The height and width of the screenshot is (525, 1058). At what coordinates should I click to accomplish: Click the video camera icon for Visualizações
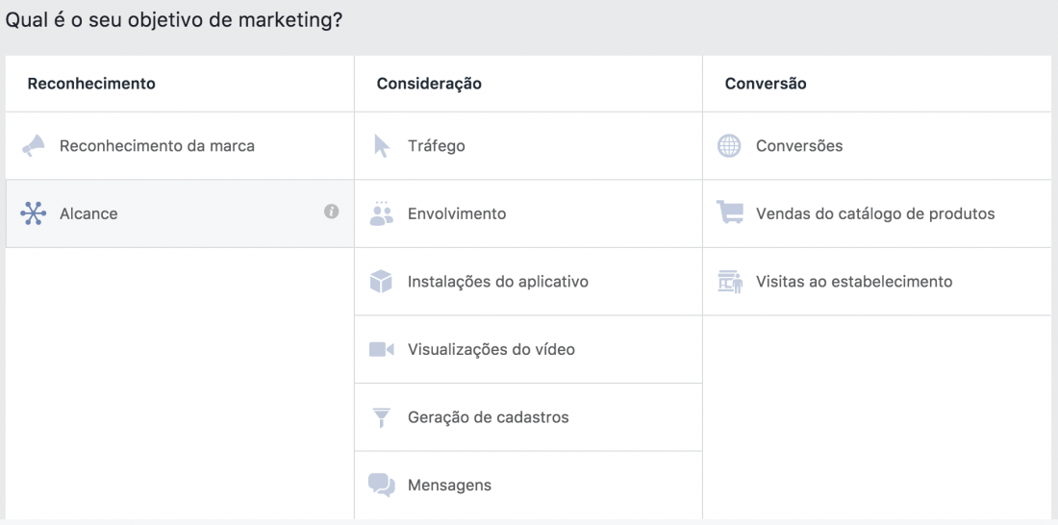pos(381,350)
